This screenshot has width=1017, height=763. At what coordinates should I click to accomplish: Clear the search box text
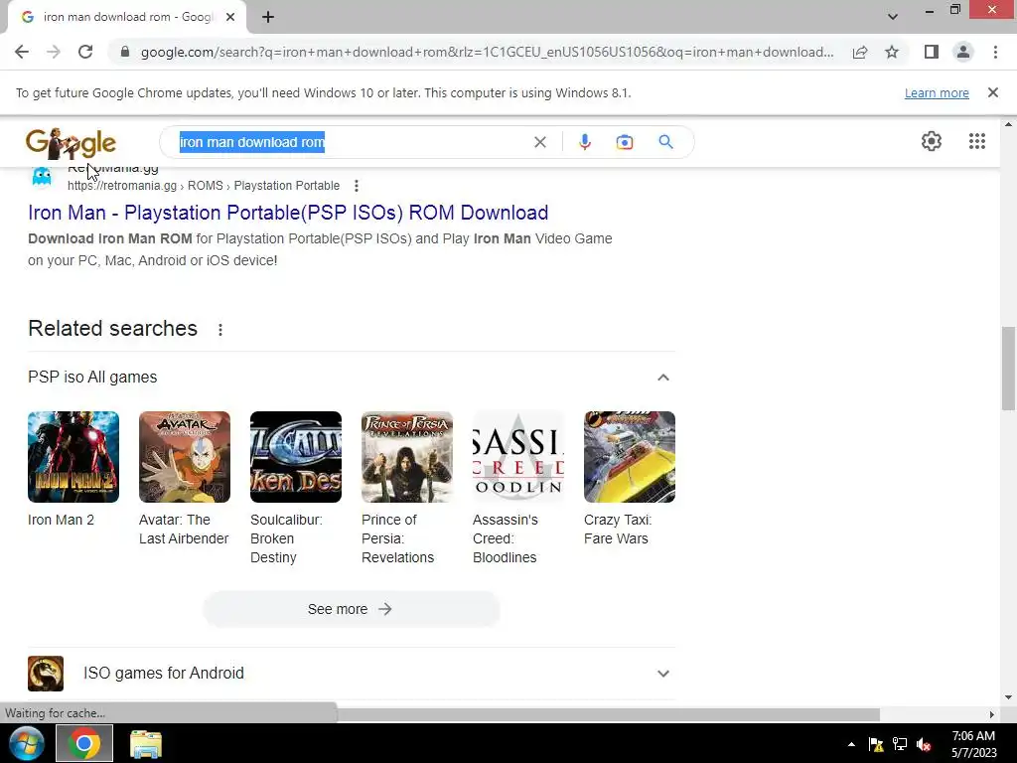[539, 142]
